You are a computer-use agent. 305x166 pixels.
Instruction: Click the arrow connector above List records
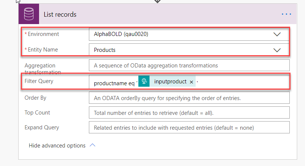coord(157,1)
